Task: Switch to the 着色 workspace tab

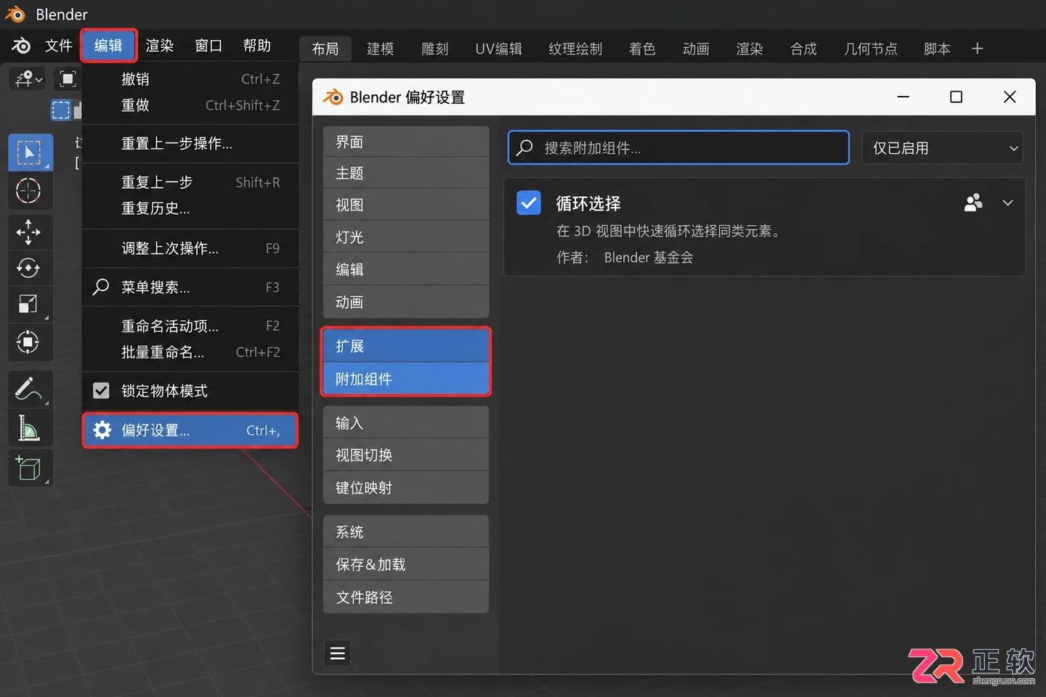Action: [x=642, y=49]
